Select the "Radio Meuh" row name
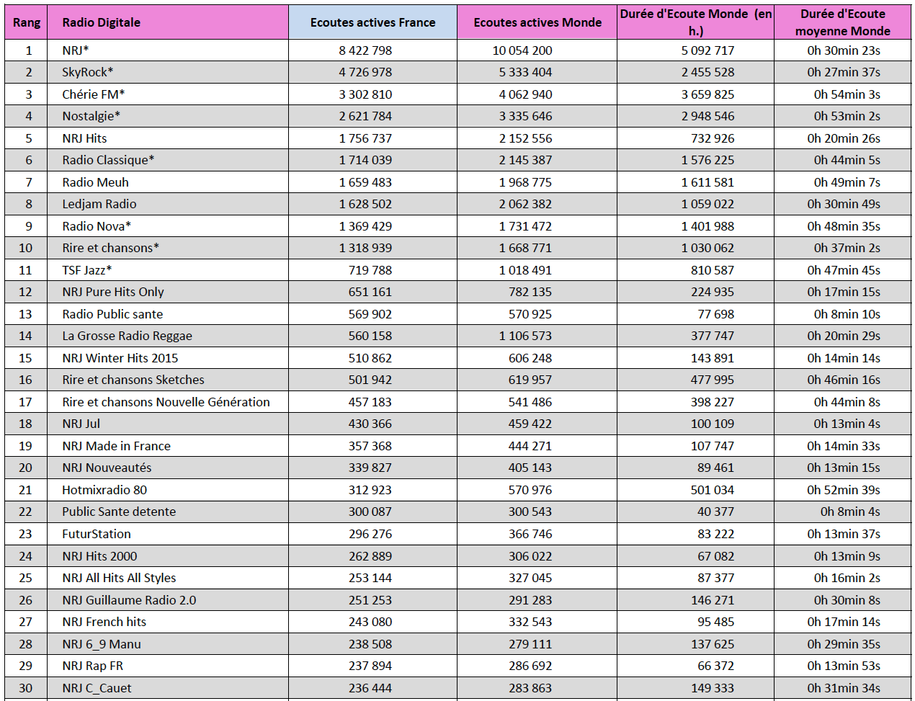915x701 pixels. 96,182
